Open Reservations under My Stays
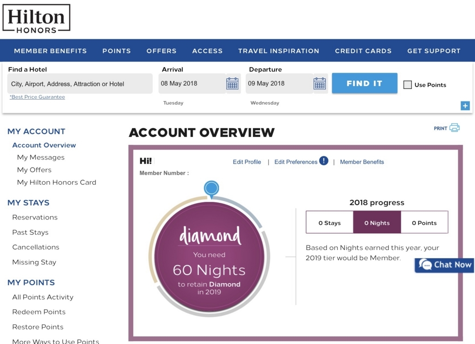The width and height of the screenshot is (475, 344). tap(35, 217)
